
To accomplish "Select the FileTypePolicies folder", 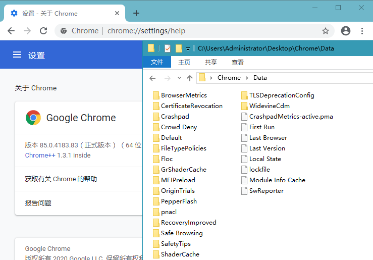I will (x=180, y=148).
